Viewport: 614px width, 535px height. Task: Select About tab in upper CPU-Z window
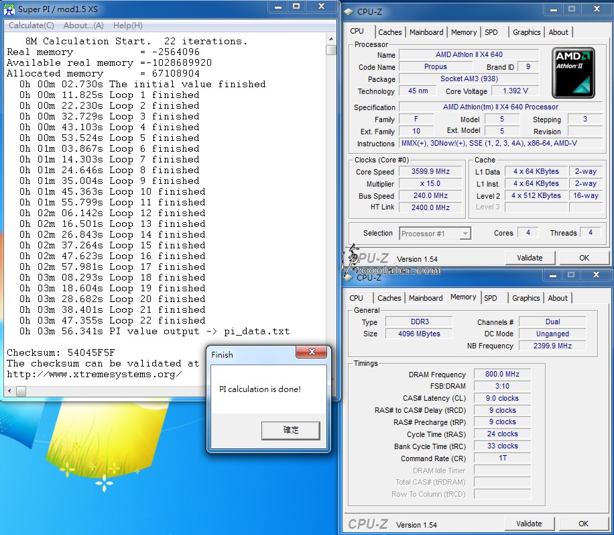[558, 32]
